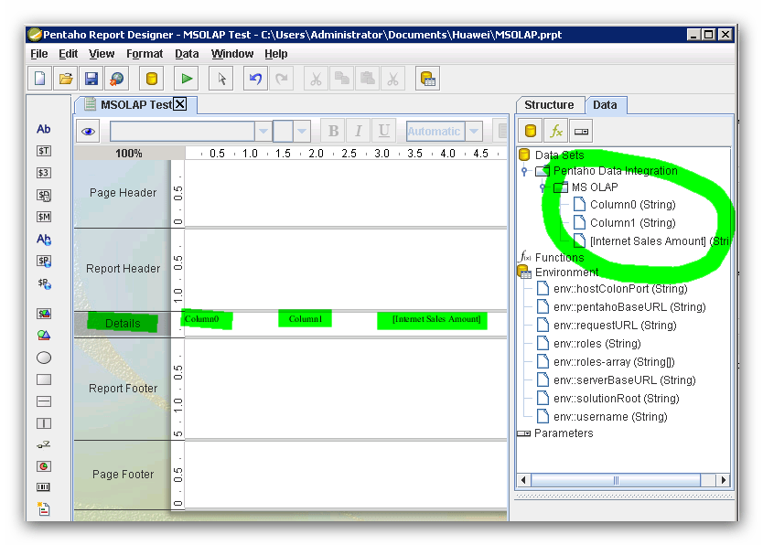The width and height of the screenshot is (763, 545).
Task: Open the Automatic color dropdown
Action: point(474,132)
